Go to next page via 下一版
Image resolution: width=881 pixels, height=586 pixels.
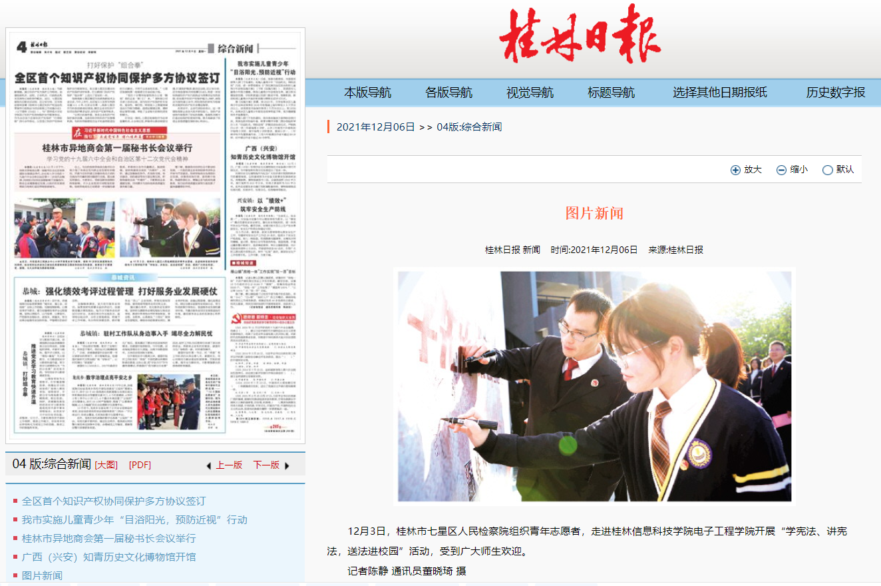(x=265, y=465)
